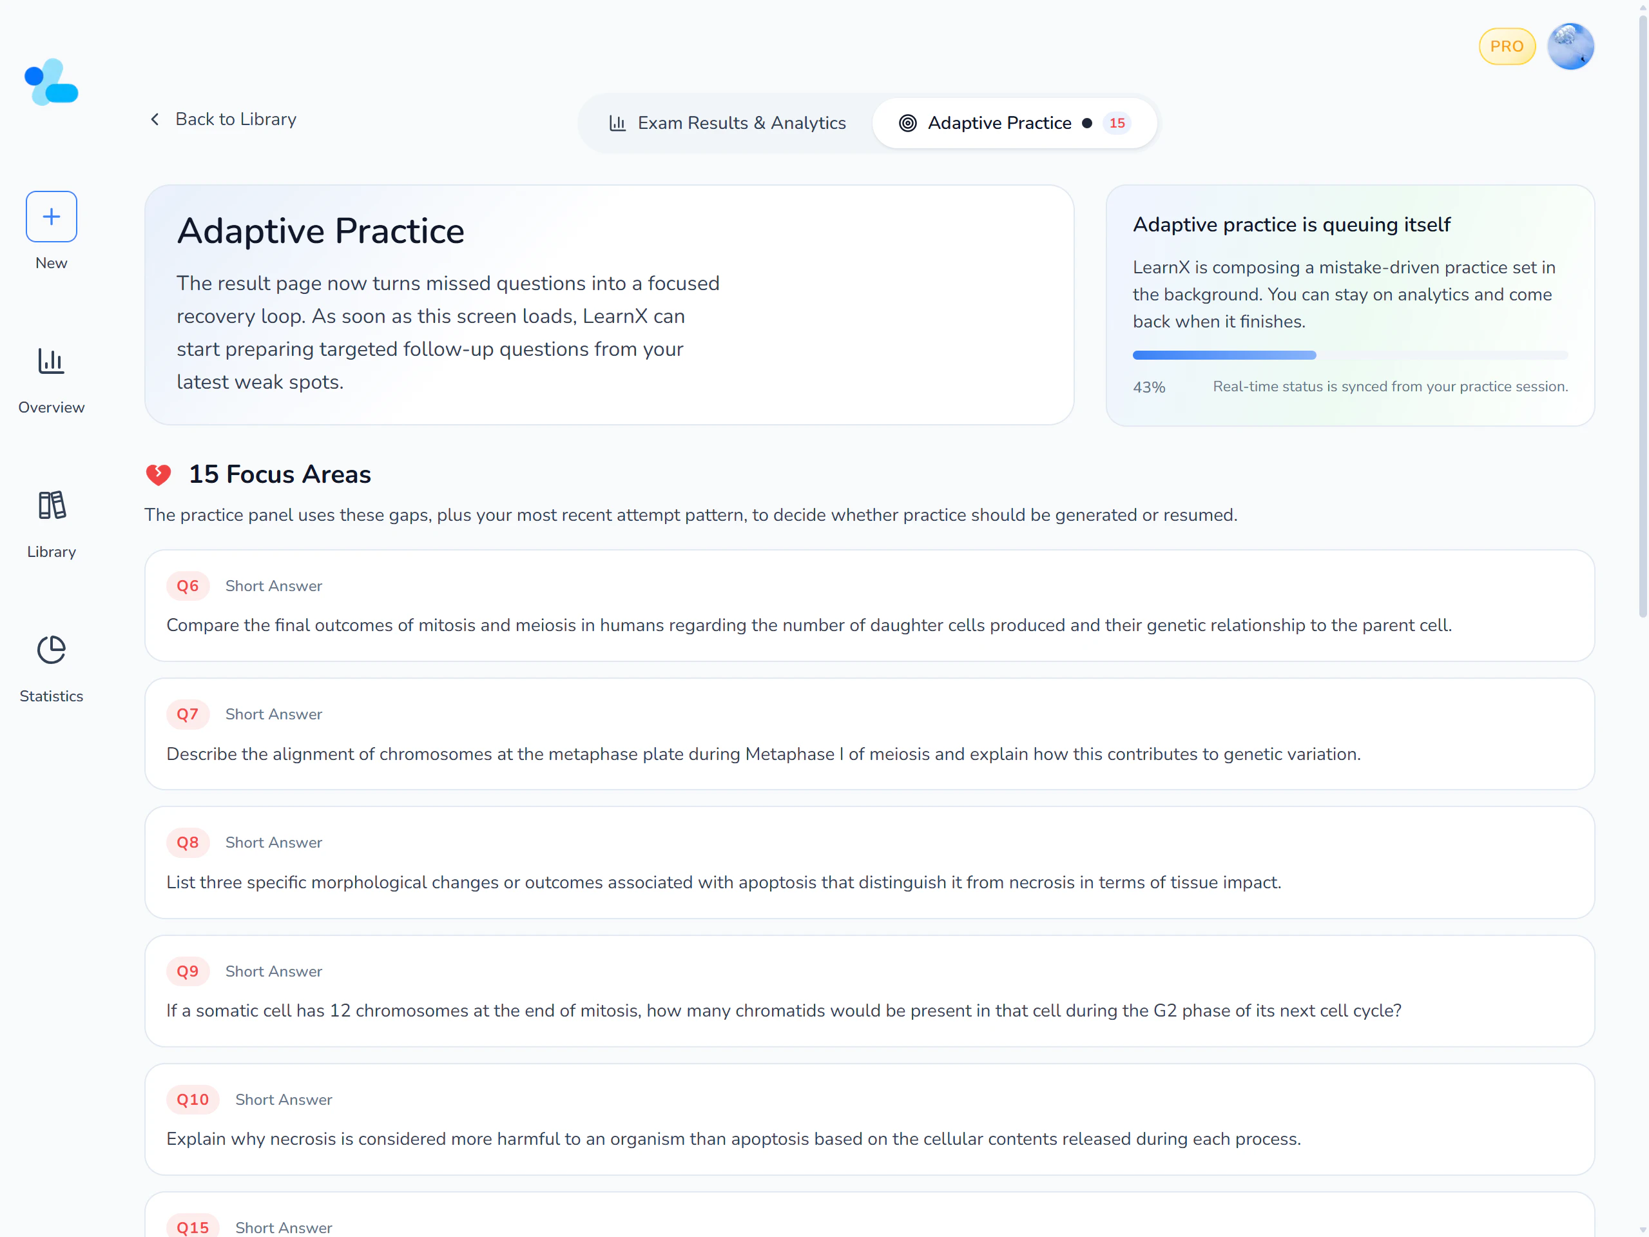
Task: Select the Q10 necrosis question card
Action: pyautogui.click(x=869, y=1119)
